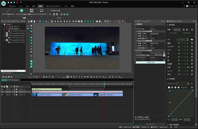Toggle visibility eye for layer 2 (レイヤー 2)

2,95
